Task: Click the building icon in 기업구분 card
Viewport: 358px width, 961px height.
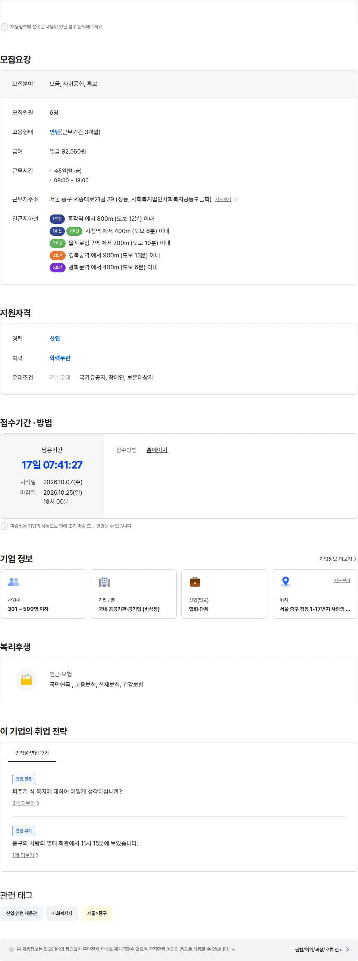Action: 104,582
